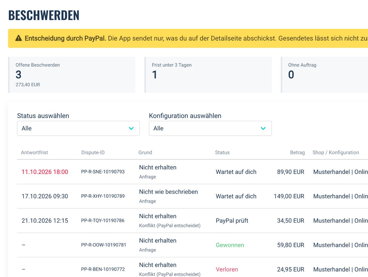Click the Dispute-ID column header
Screen dimensions: 368x277
(93, 152)
